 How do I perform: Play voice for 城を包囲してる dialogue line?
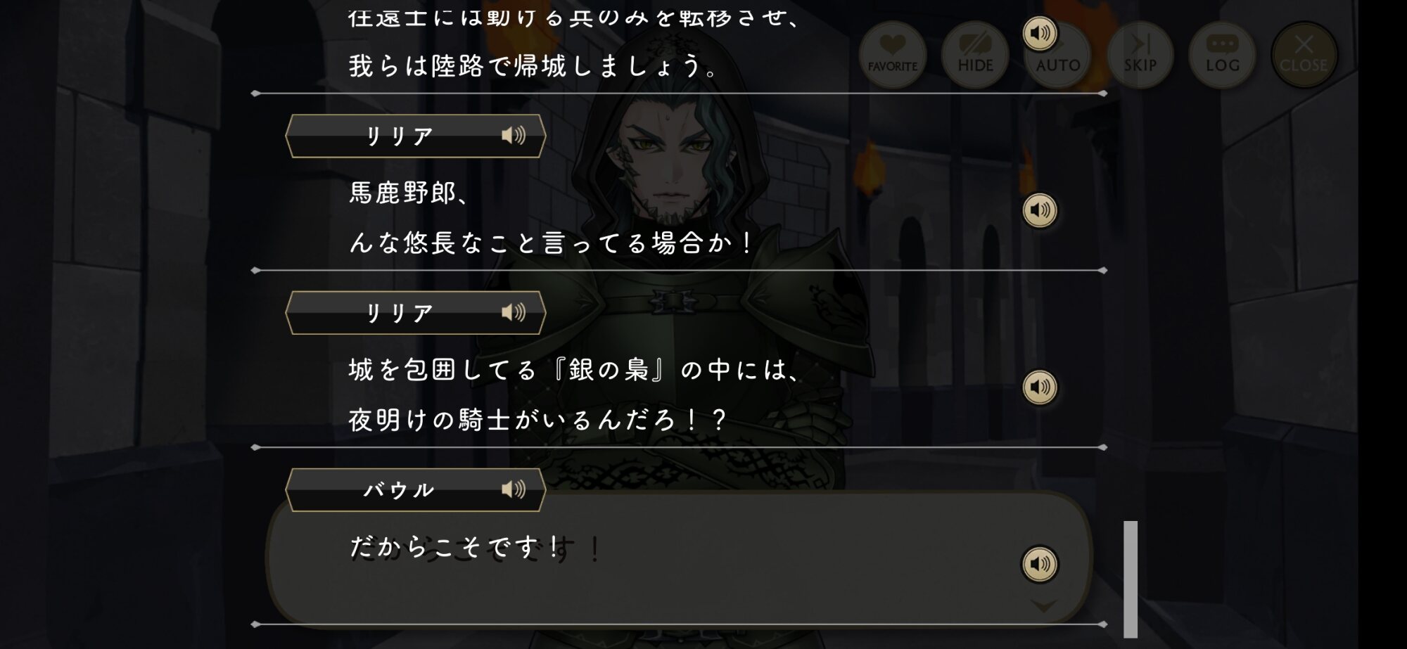point(1040,387)
